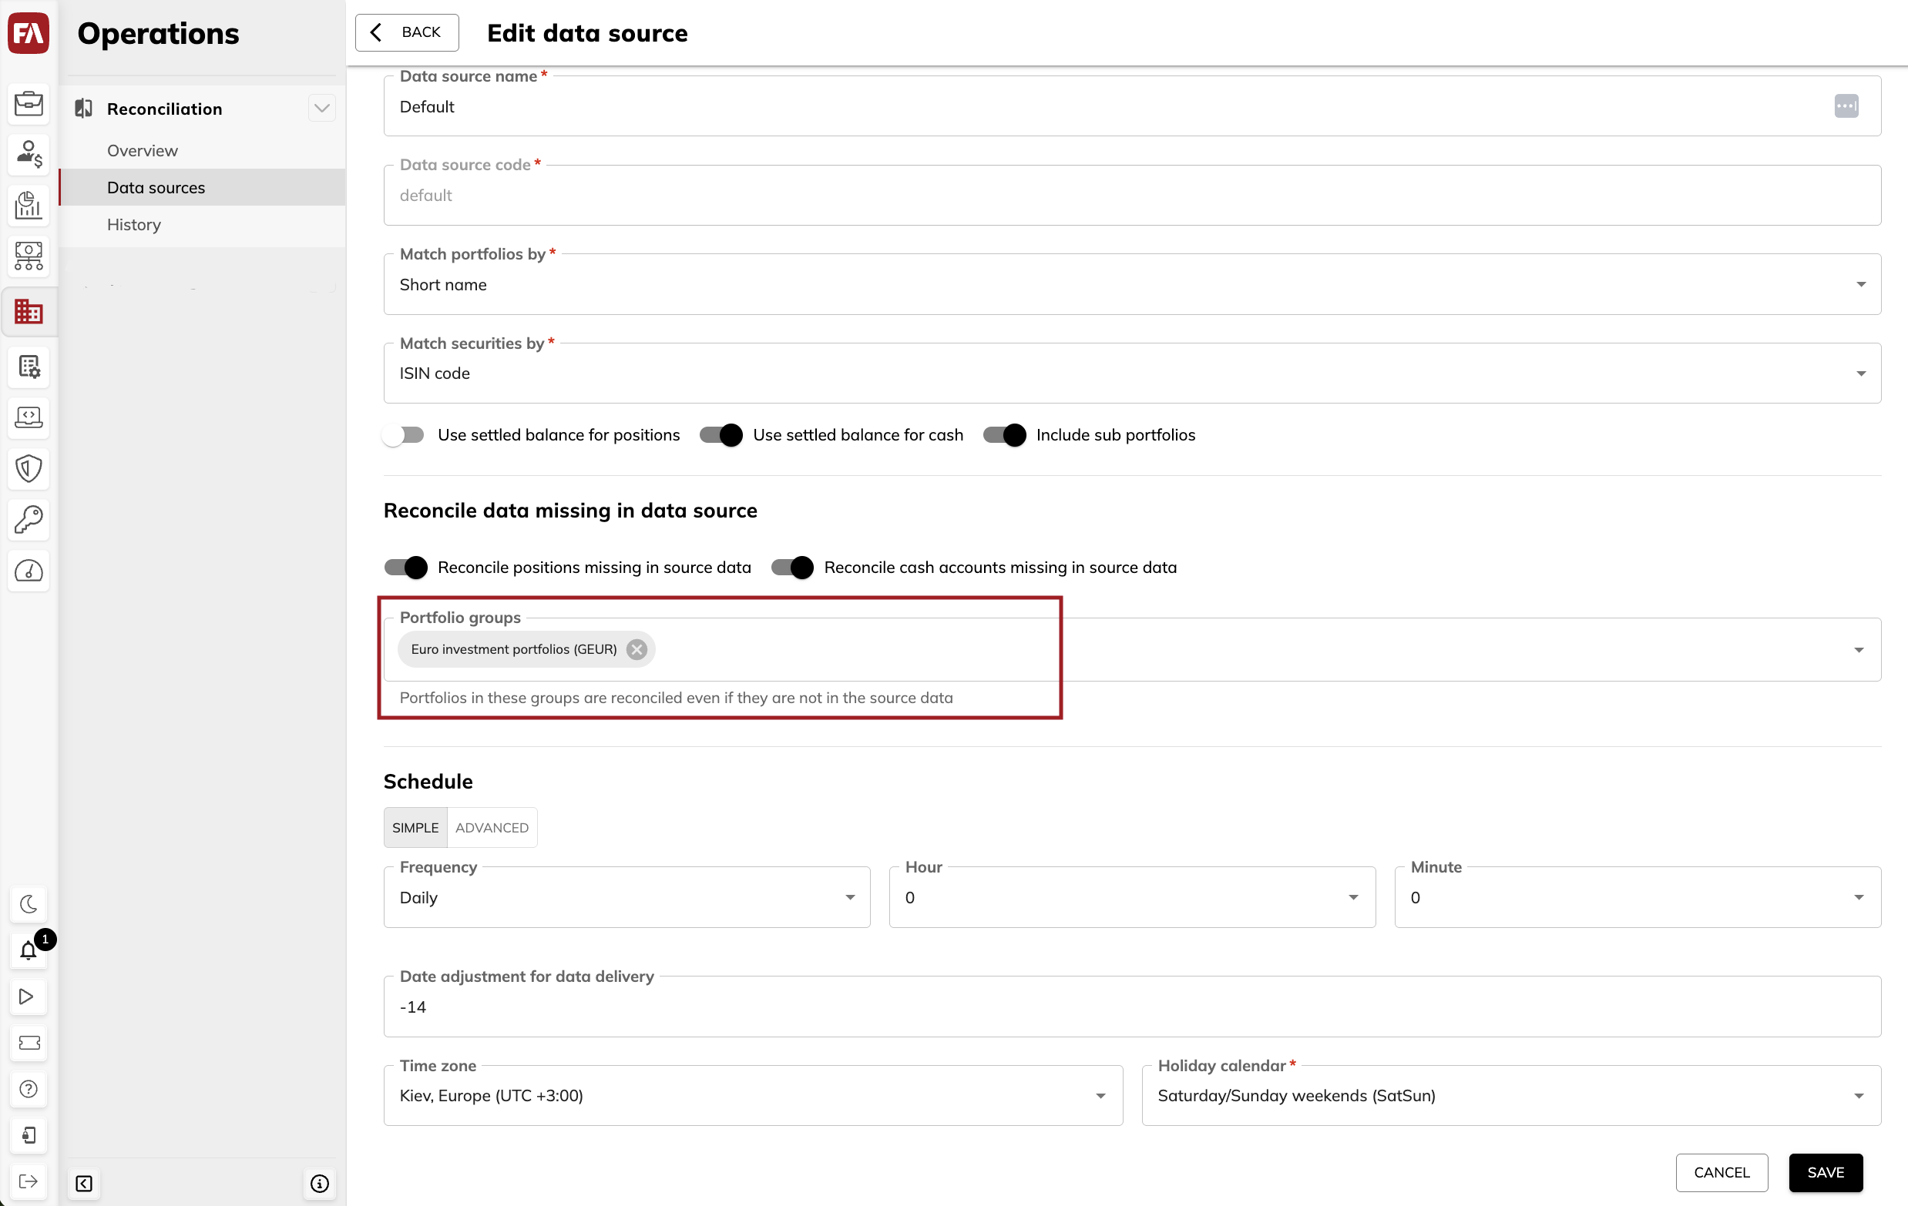Collapse the navigation panel icon
Screen dimensions: 1908x1206
coord(84,1183)
